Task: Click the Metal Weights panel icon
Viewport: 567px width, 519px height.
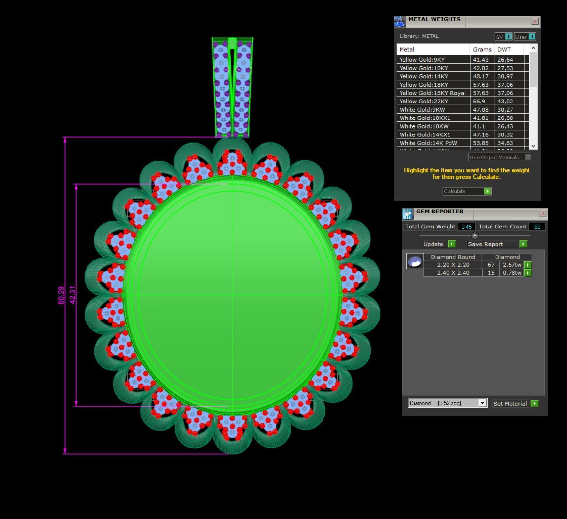Action: pos(399,22)
